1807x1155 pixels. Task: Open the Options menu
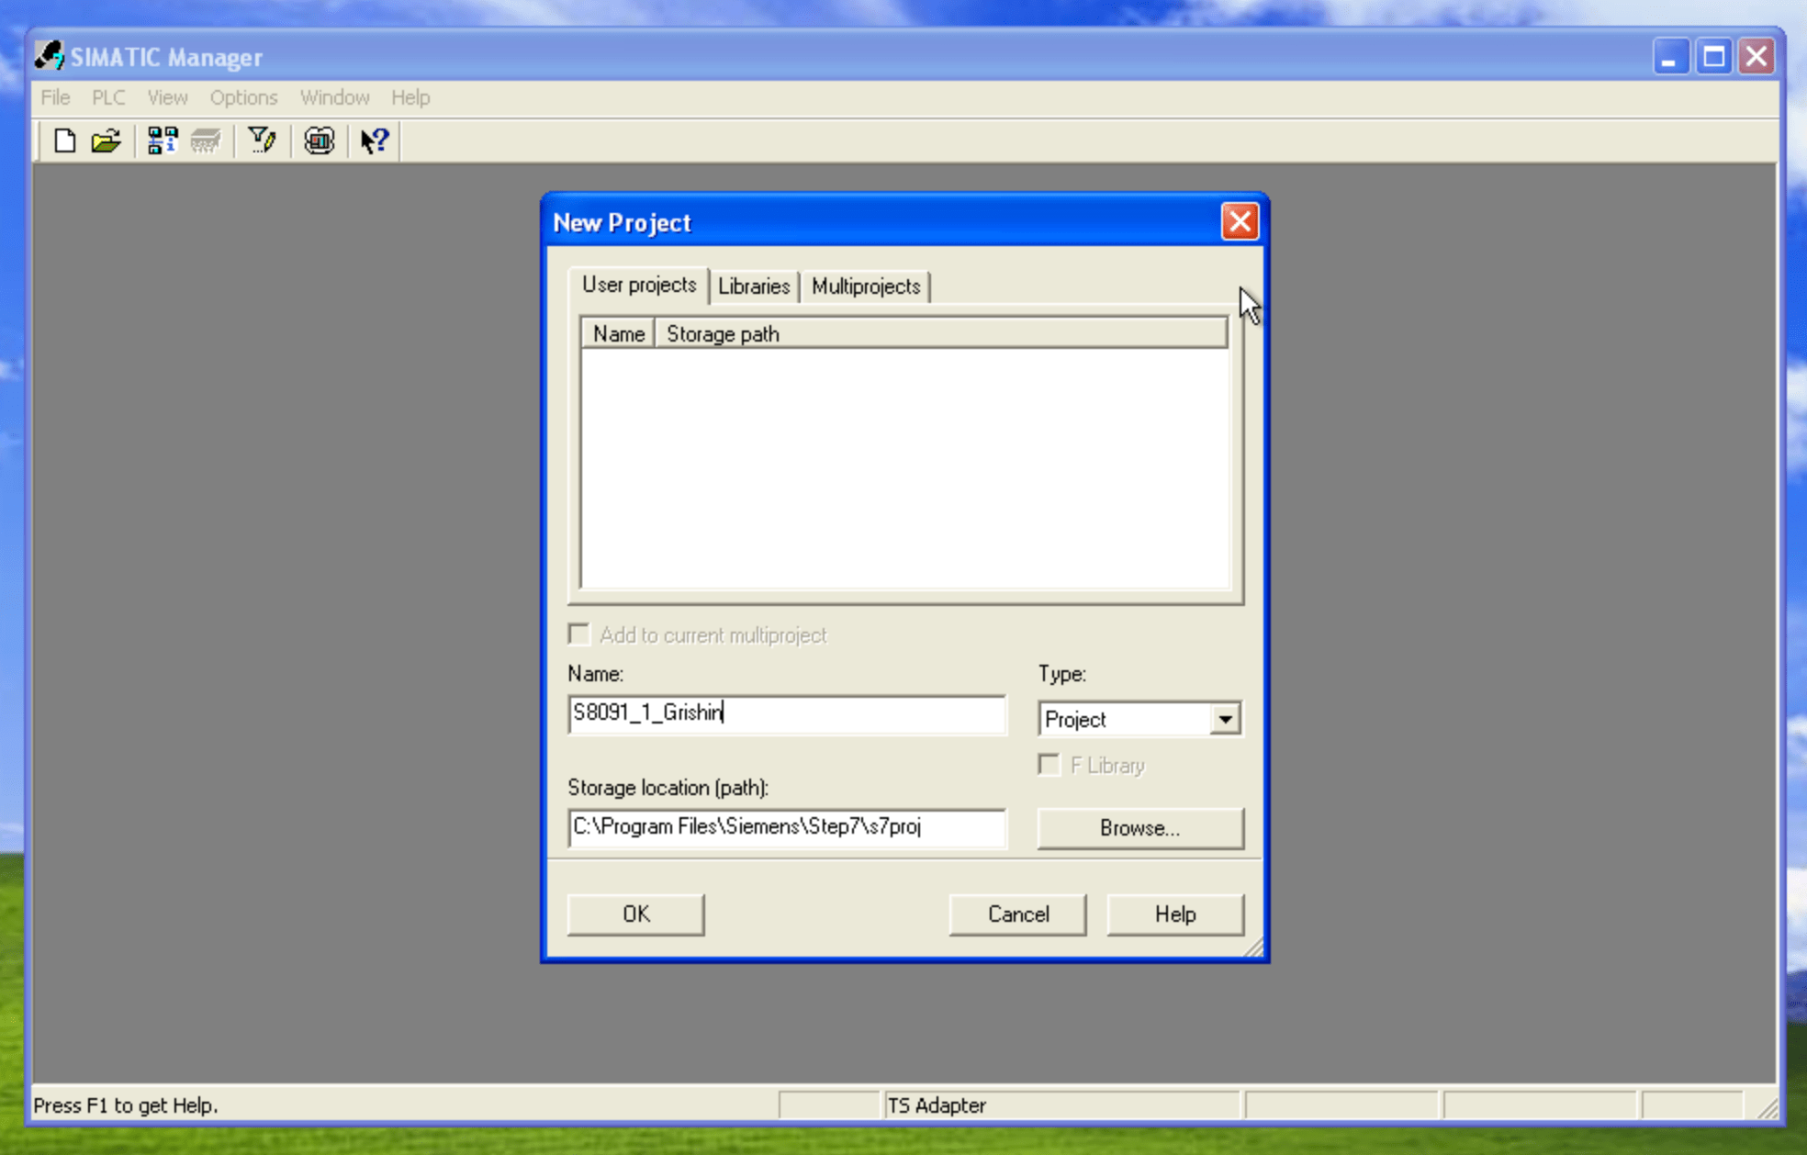point(243,97)
